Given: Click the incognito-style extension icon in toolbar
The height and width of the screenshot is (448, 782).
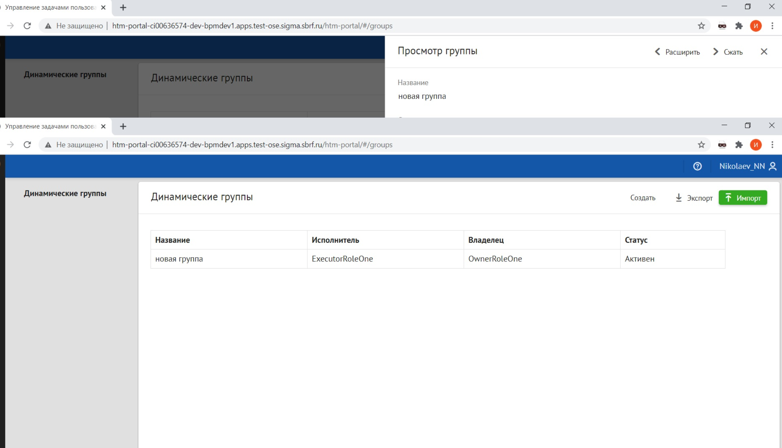Looking at the screenshot, I should 722,145.
